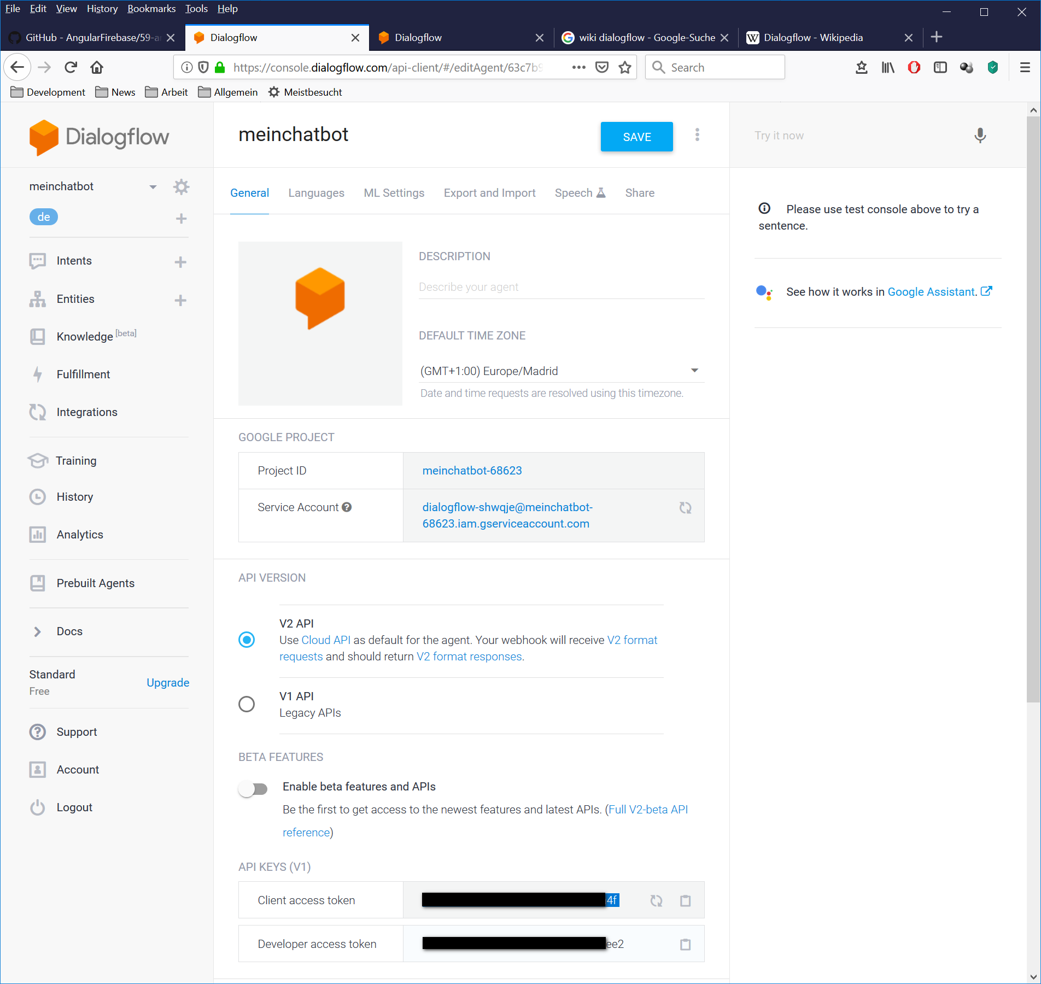Copy developer access token to clipboard
The height and width of the screenshot is (984, 1041).
point(685,944)
